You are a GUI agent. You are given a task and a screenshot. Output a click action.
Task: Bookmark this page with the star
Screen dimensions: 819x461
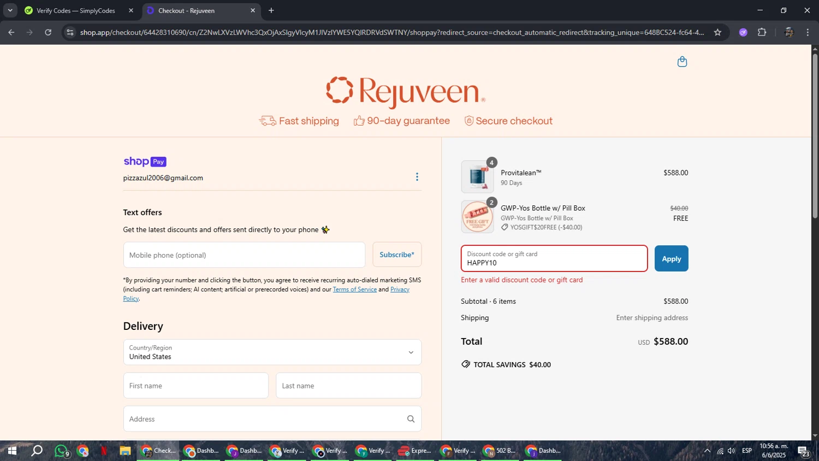pyautogui.click(x=717, y=32)
